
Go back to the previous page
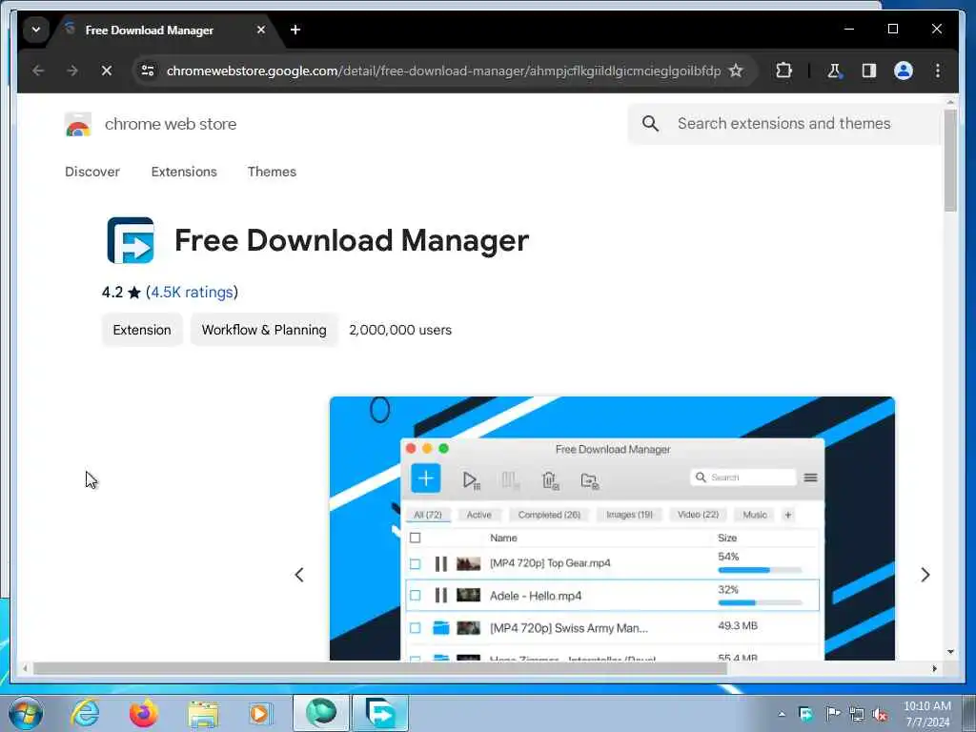38,71
